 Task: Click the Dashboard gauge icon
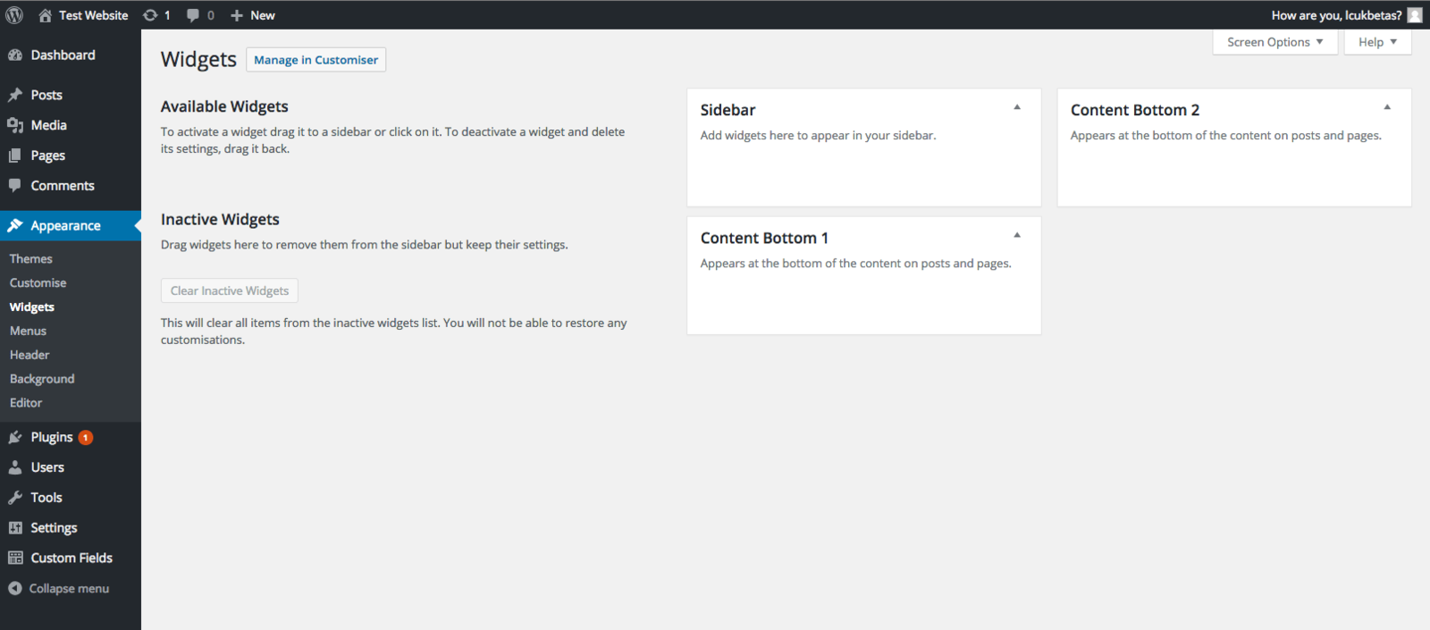point(15,55)
